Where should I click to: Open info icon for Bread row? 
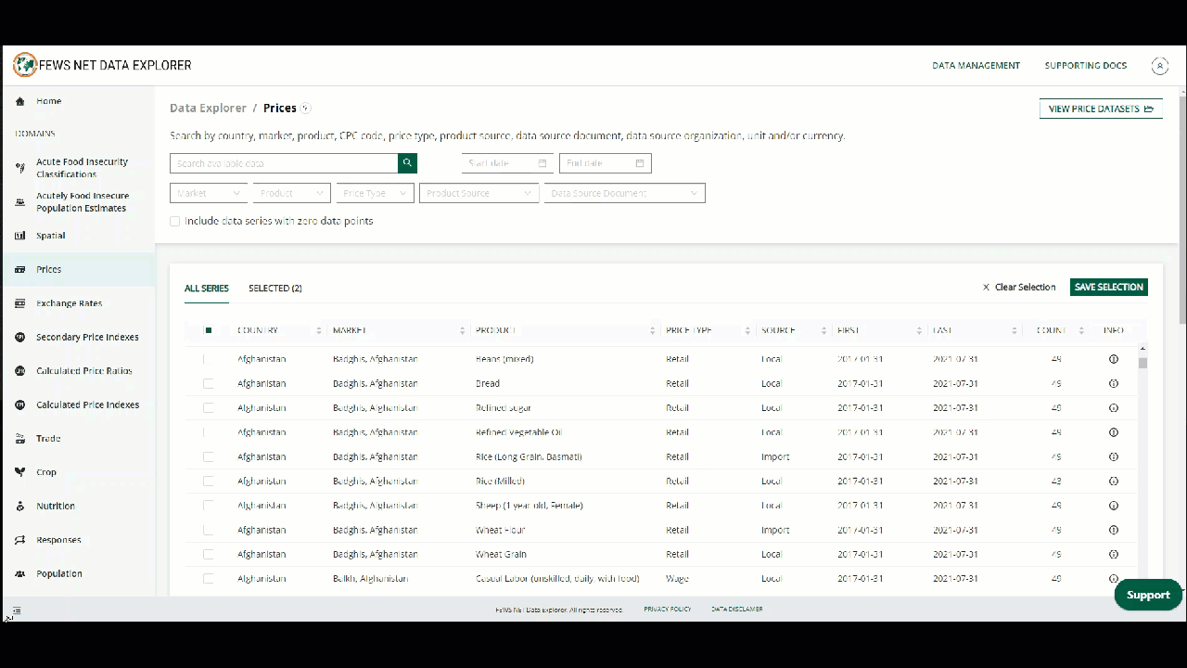[1114, 383]
